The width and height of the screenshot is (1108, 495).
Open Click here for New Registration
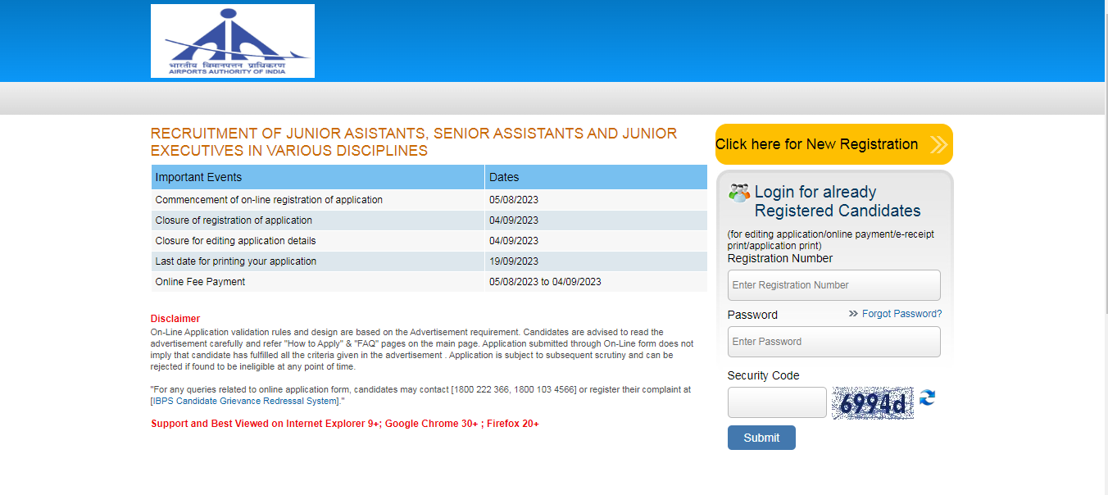point(834,144)
